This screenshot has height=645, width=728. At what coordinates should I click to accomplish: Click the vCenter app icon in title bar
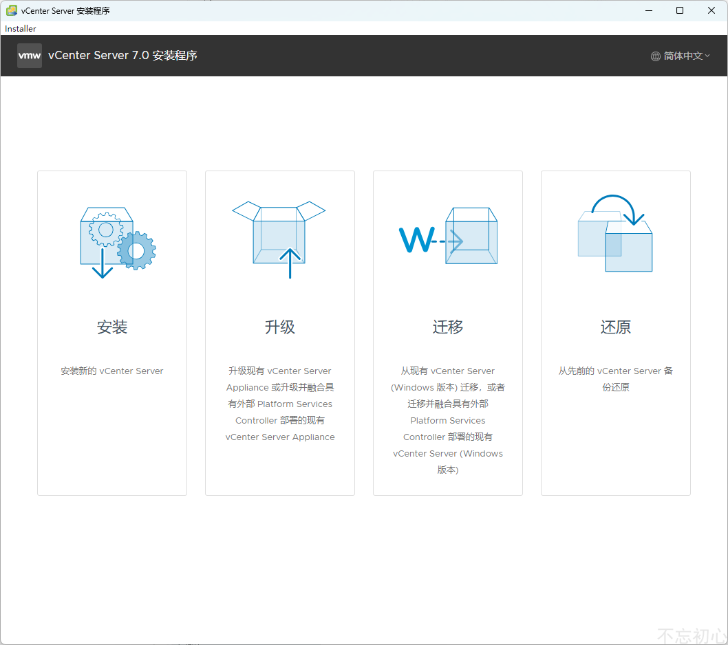click(12, 10)
